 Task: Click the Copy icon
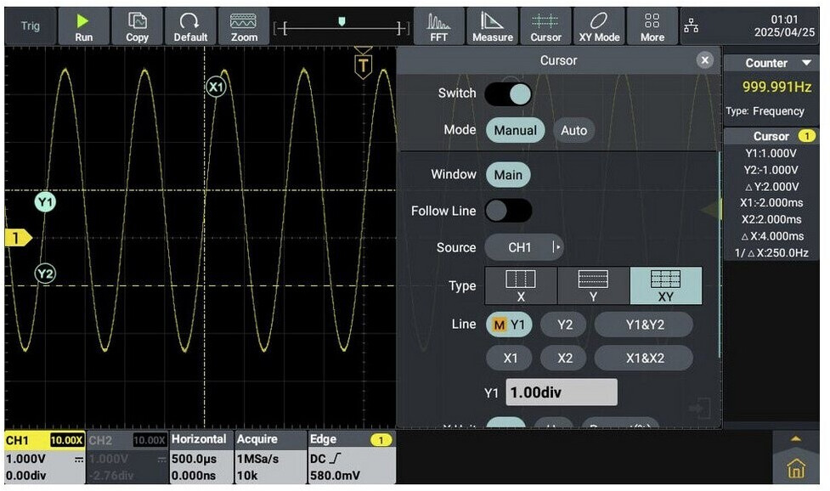click(x=137, y=26)
